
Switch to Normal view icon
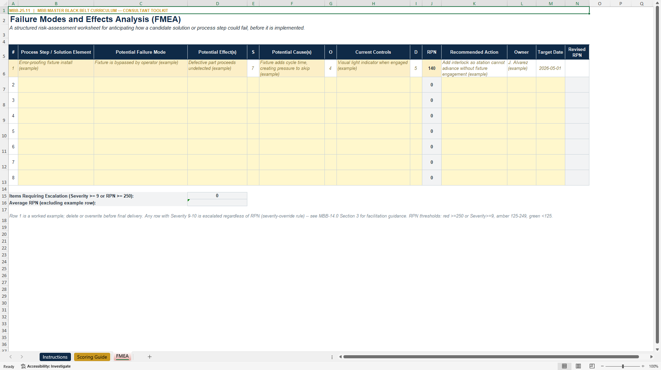point(564,366)
